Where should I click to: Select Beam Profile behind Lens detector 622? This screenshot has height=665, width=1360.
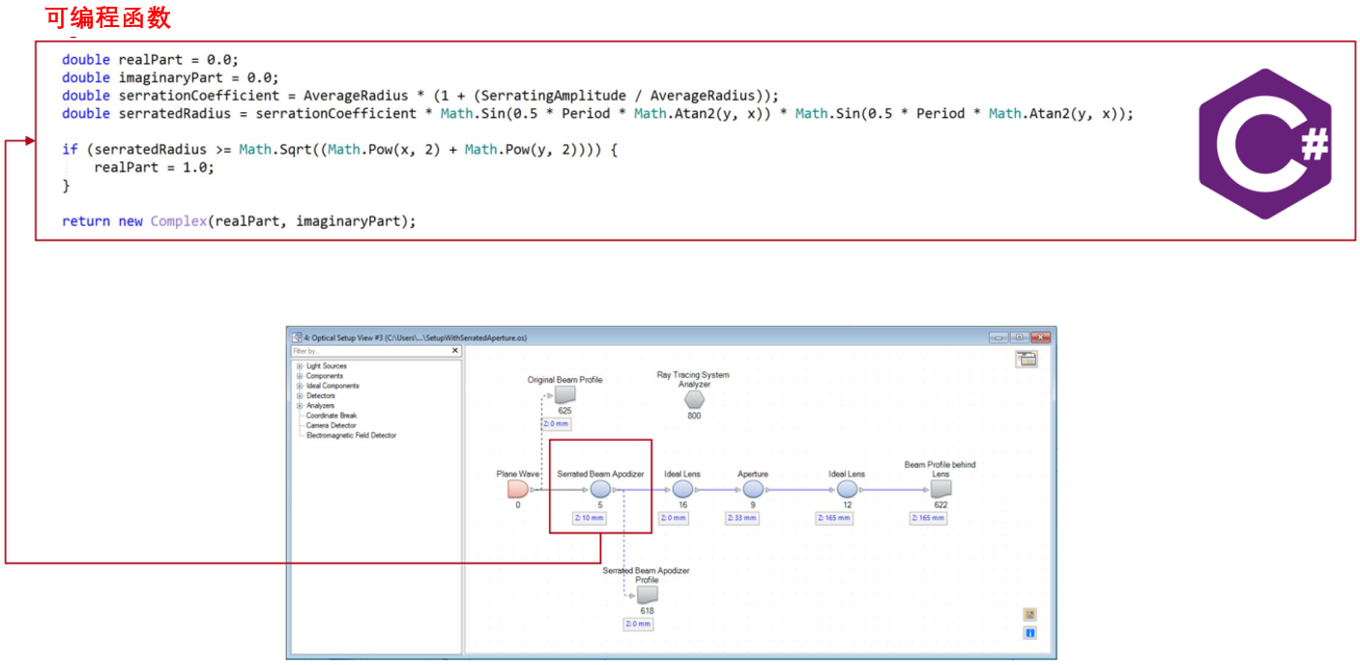coord(940,489)
